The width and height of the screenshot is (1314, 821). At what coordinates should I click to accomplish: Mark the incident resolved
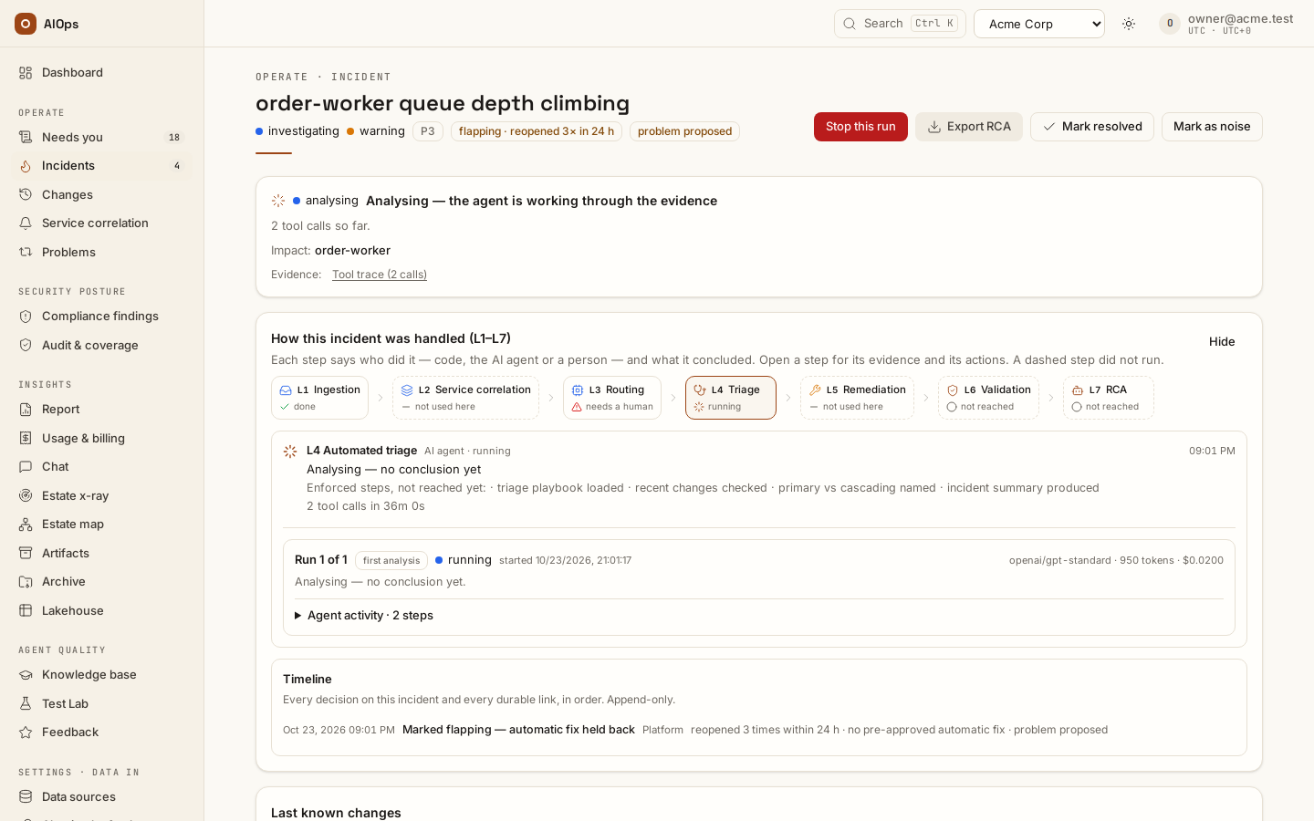1092,127
